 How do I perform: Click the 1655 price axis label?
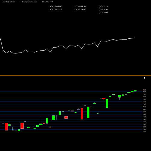[x=144, y=107]
